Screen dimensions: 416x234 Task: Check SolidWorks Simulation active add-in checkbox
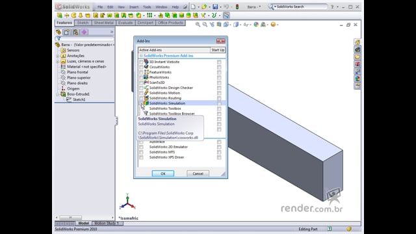click(x=141, y=103)
